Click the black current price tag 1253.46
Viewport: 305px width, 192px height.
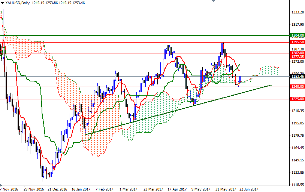tap(297, 77)
